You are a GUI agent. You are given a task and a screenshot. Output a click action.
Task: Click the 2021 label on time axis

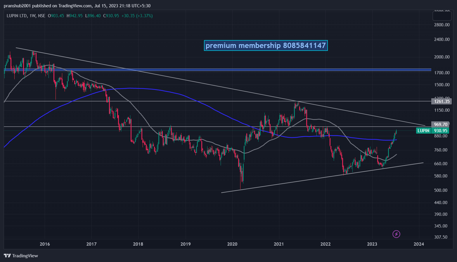click(279, 244)
